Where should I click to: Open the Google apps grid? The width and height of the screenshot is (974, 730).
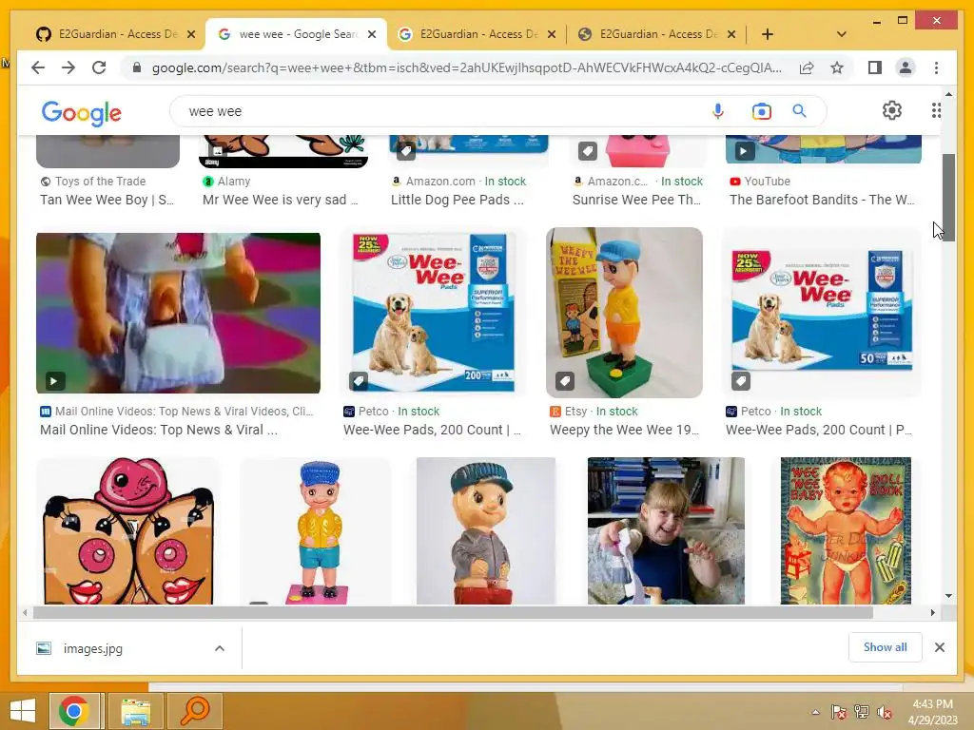[x=936, y=110]
